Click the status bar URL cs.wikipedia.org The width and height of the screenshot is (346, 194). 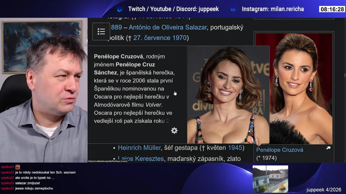point(108,161)
